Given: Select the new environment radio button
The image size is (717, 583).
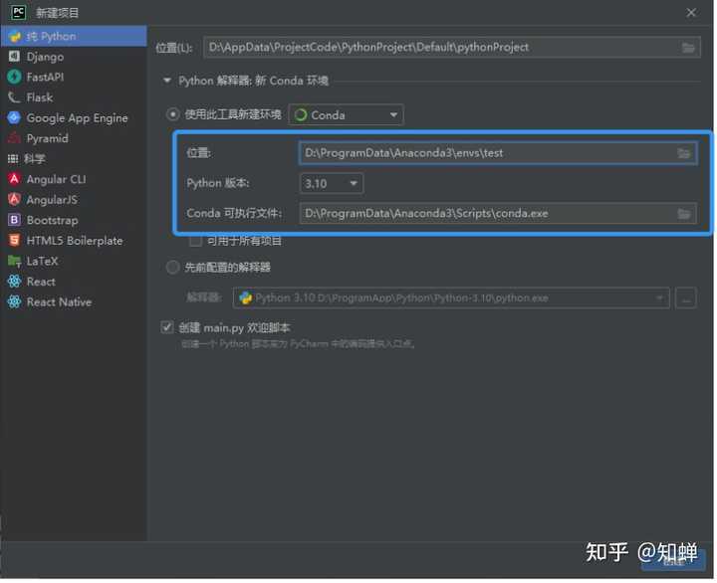Looking at the screenshot, I should point(172,113).
